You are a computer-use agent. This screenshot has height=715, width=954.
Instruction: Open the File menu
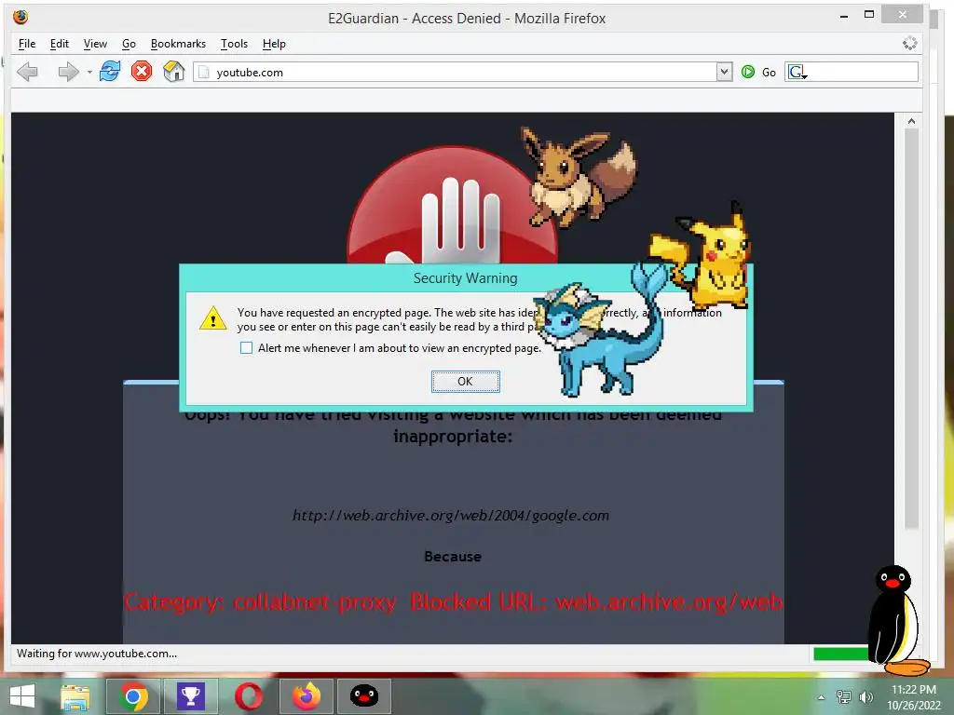click(27, 44)
